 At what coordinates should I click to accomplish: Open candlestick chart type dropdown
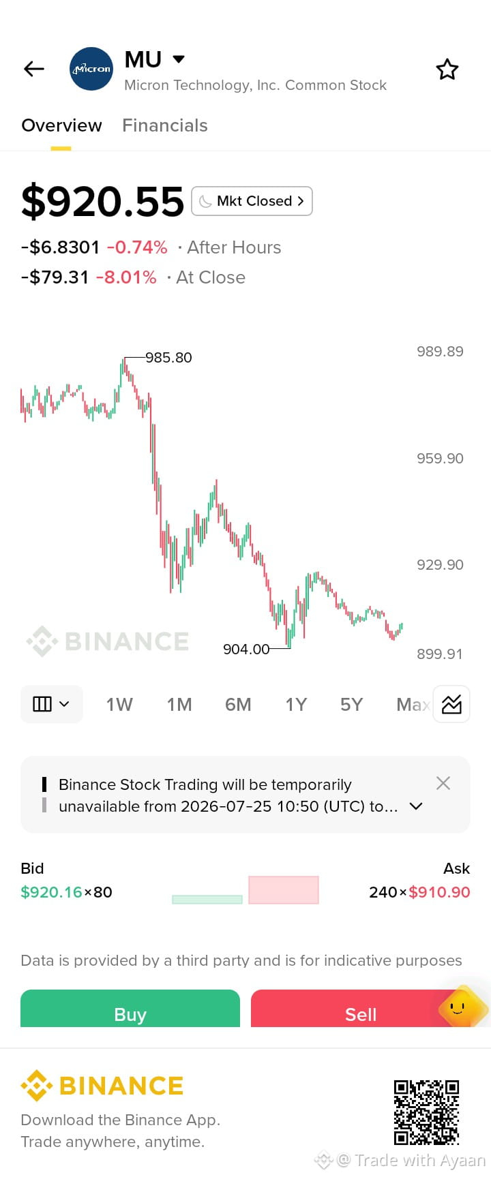click(52, 704)
